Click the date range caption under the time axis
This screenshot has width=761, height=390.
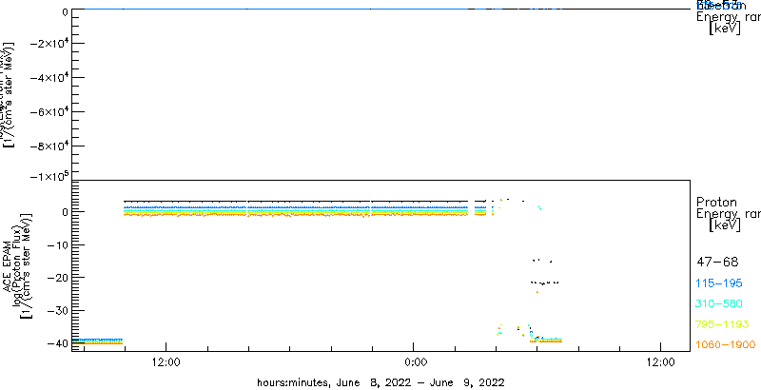coord(380,382)
